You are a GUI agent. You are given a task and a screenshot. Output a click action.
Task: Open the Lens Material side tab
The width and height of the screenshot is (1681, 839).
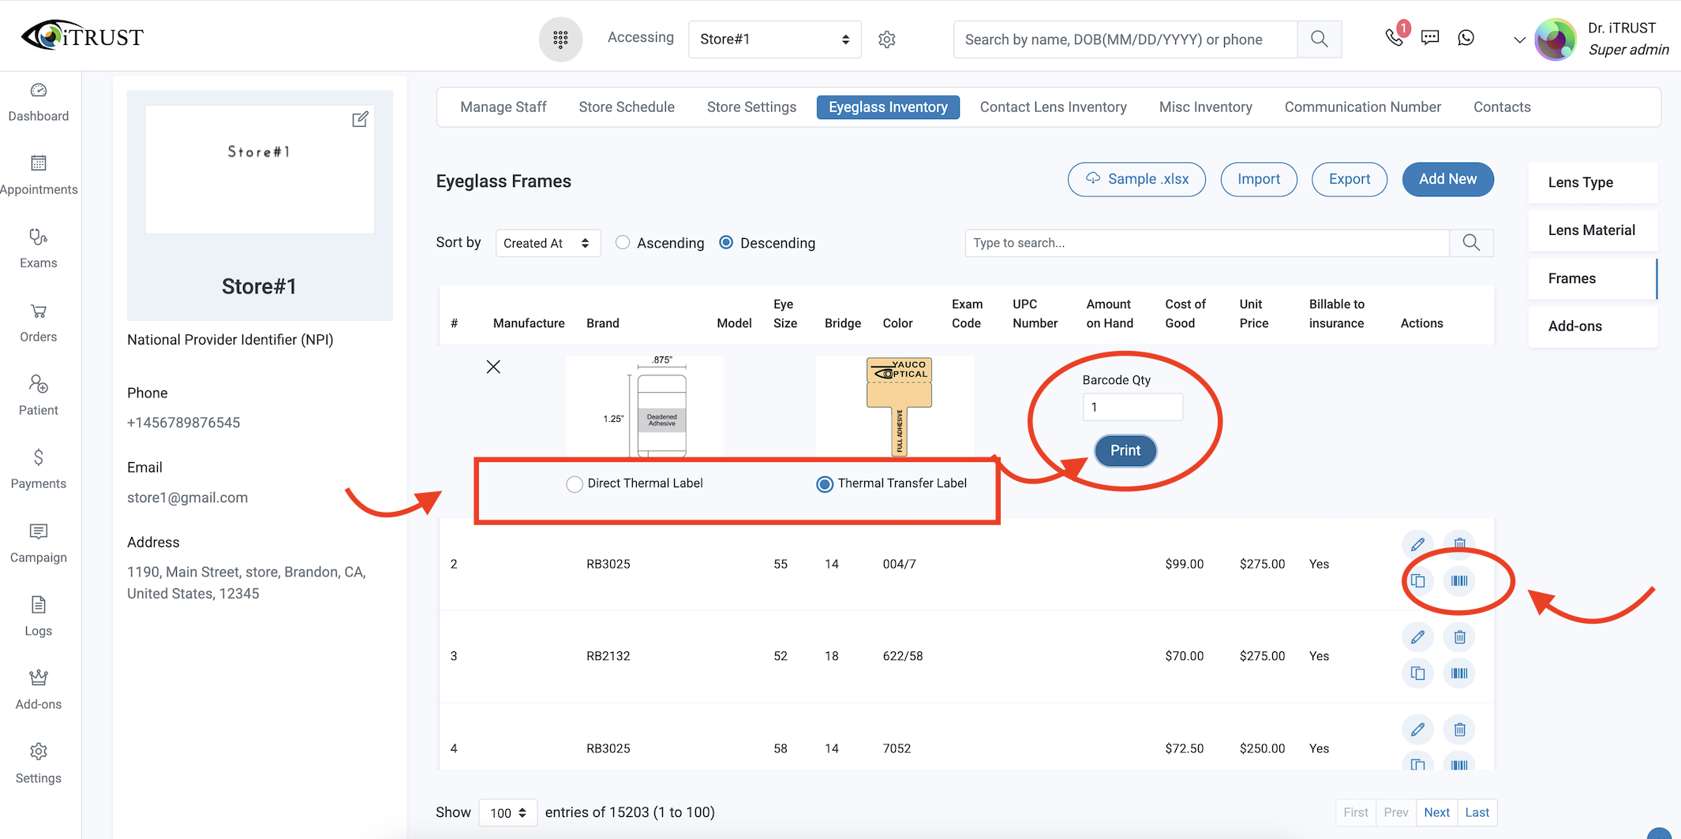1592,230
